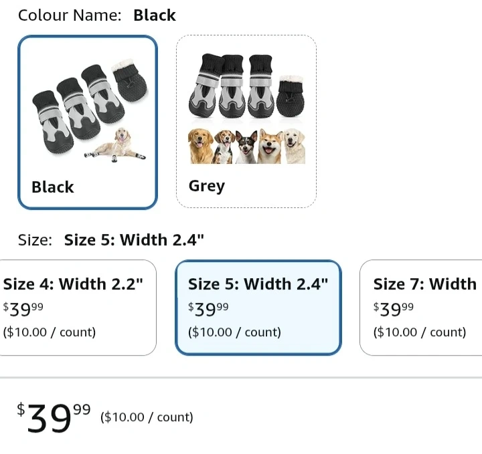This screenshot has width=482, height=454.
Task: Click the "Black" label inside the swatch
Action: pyautogui.click(x=53, y=187)
